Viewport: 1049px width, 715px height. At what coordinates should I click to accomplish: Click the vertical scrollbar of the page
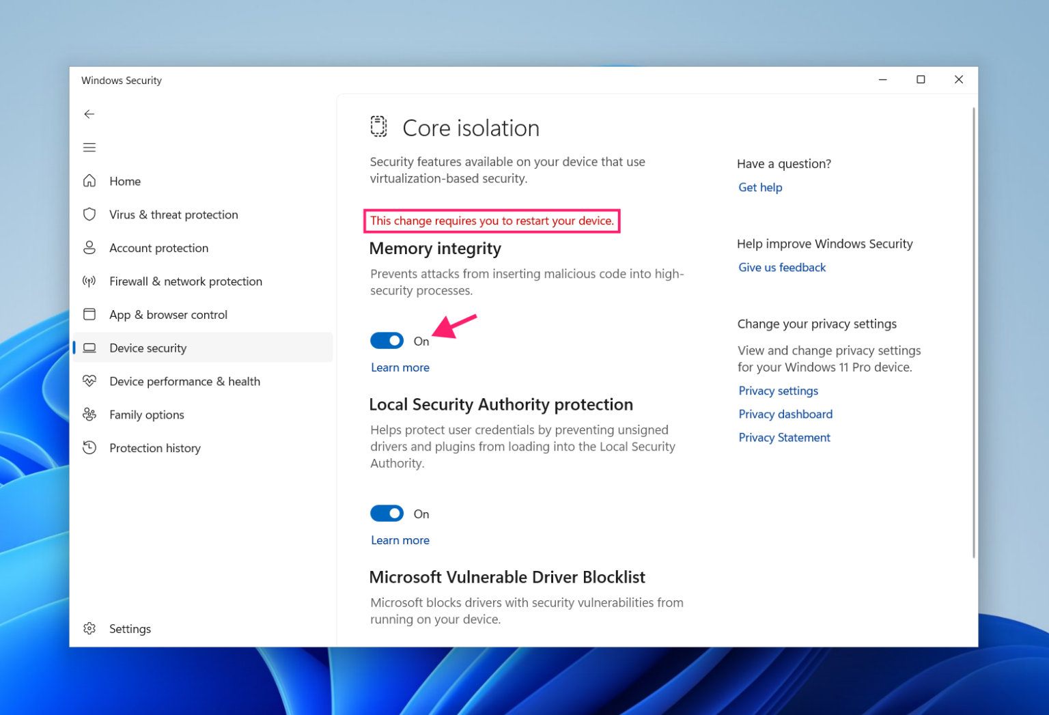(x=974, y=333)
